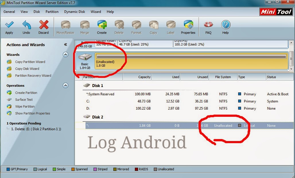Click the Show Partition Properties icon
The width and height of the screenshot is (295, 178).
coord(9,113)
